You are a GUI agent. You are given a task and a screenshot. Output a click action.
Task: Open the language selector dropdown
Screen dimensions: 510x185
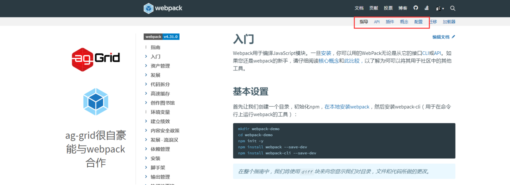440,8
